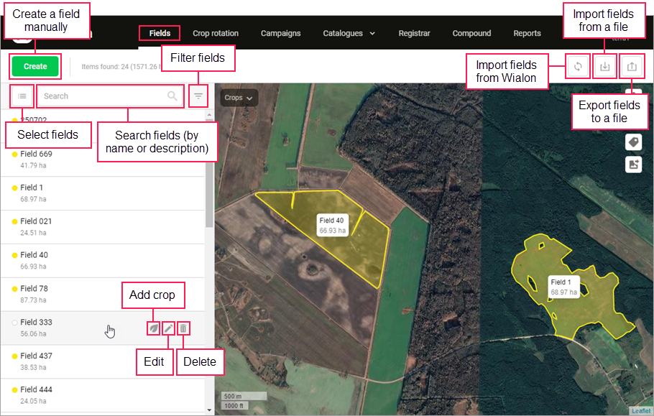The image size is (654, 416).
Task: Open the filter fields icon
Action: coord(198,96)
